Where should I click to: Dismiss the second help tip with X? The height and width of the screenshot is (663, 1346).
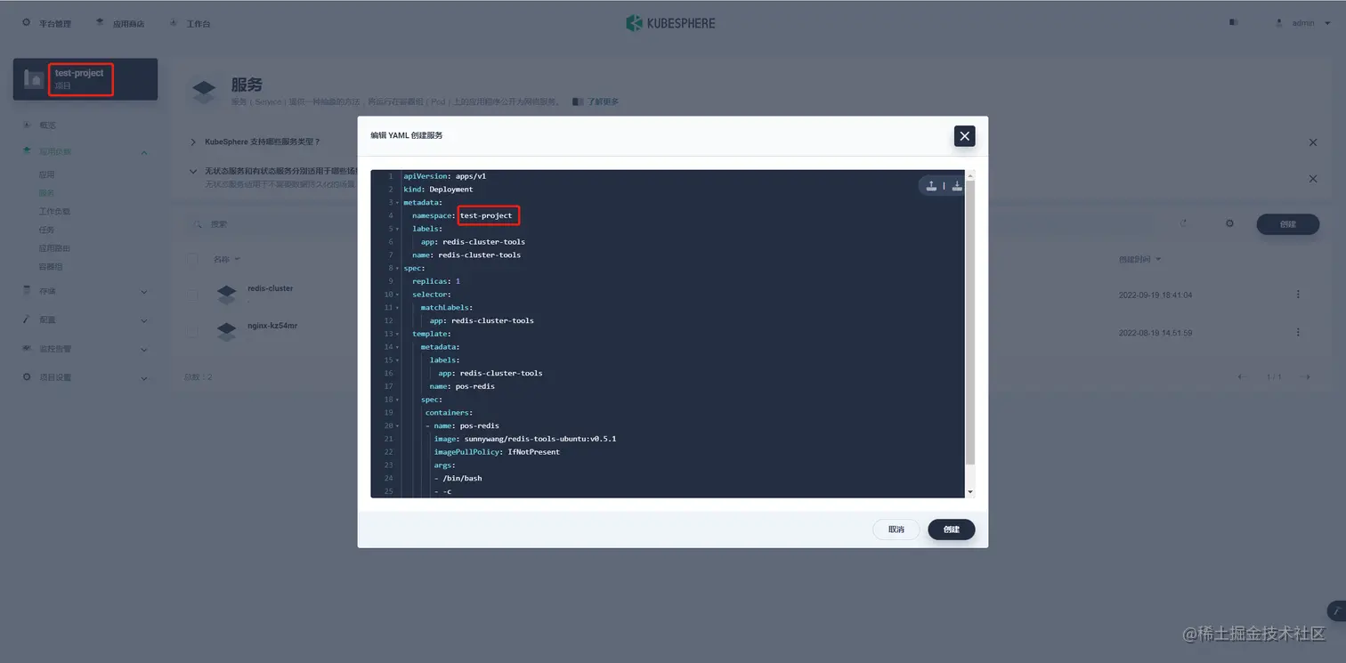pyautogui.click(x=1313, y=179)
